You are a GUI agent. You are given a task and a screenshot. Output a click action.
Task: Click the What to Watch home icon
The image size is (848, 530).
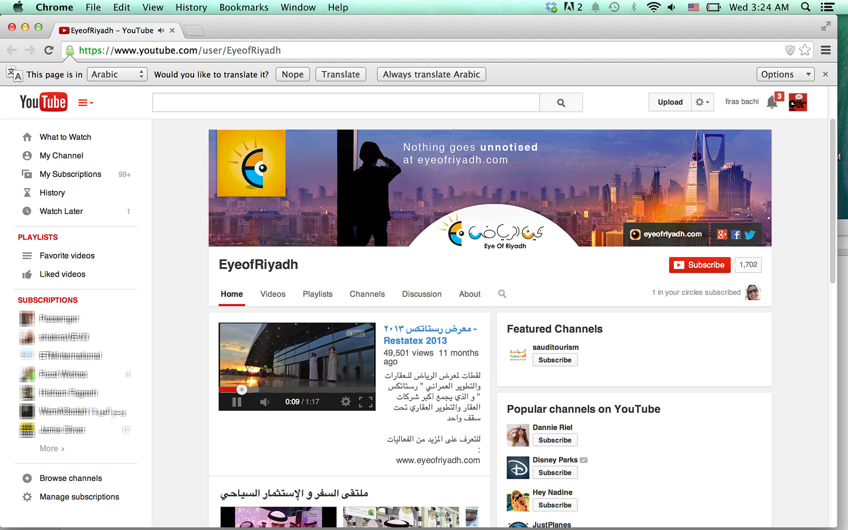(x=27, y=137)
